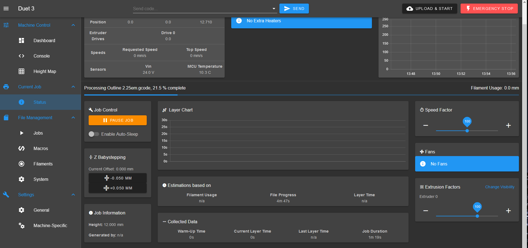Click File Progress 4m 47s value

[x=283, y=201]
